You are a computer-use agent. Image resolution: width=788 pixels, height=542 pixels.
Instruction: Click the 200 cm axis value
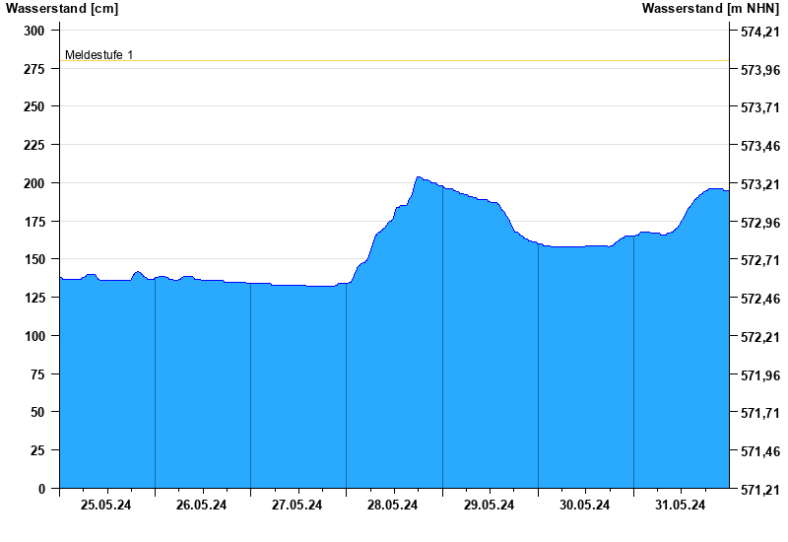click(x=34, y=183)
